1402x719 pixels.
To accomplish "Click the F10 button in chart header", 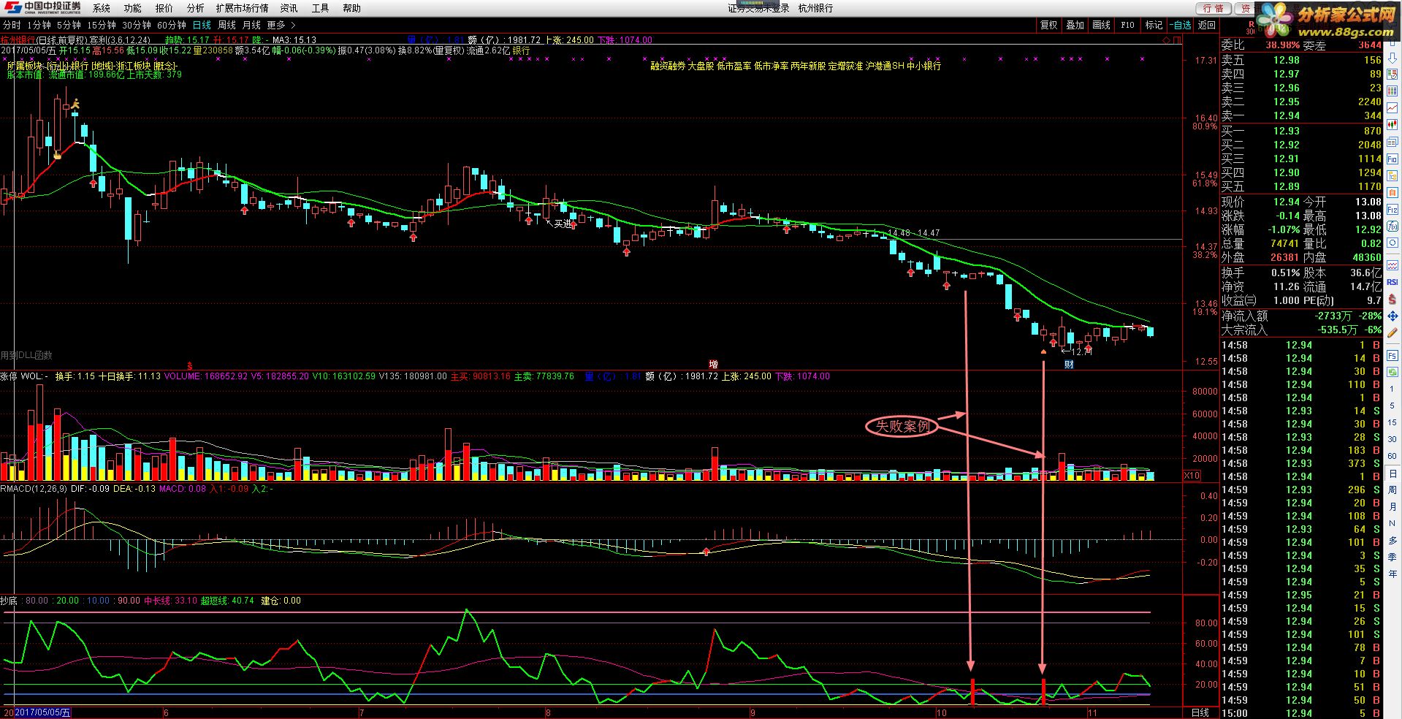I will click(x=1127, y=25).
